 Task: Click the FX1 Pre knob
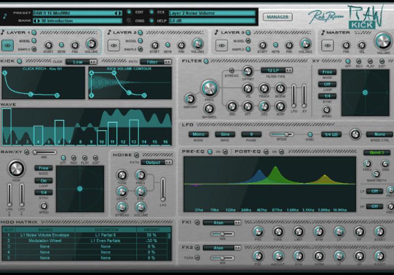[258, 232]
